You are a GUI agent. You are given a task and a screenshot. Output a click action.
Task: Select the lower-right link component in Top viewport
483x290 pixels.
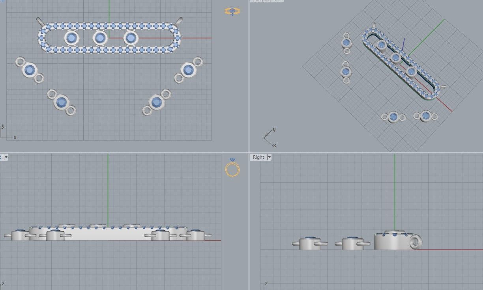[157, 102]
